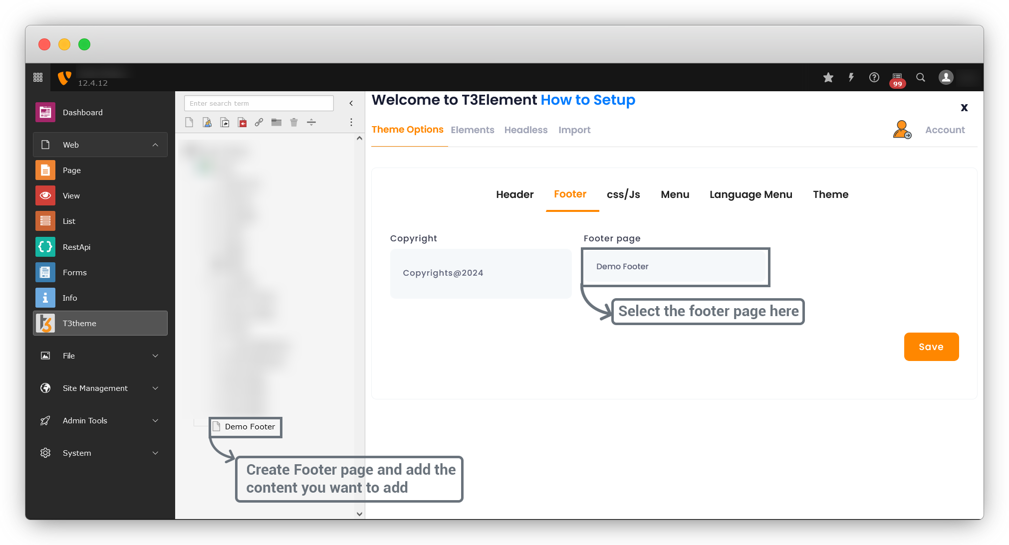Close the welcome panel with X

click(x=964, y=107)
